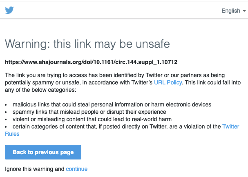Click the 'Warning: this link may be unsafe' heading
Screen dimensions: 248x177
pyautogui.click(x=87, y=44)
